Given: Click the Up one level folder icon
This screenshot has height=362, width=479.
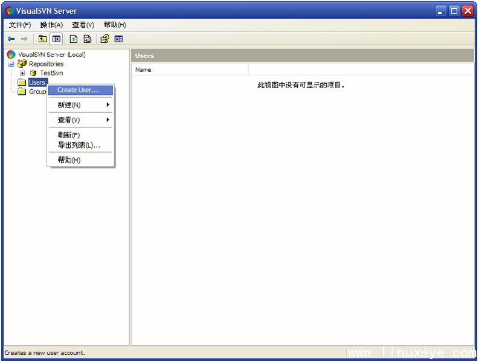Looking at the screenshot, I should [x=42, y=39].
